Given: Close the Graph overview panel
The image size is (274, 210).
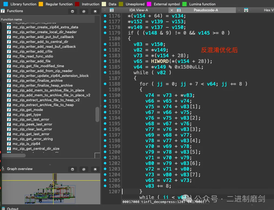Looking at the screenshot, I should (95, 169).
